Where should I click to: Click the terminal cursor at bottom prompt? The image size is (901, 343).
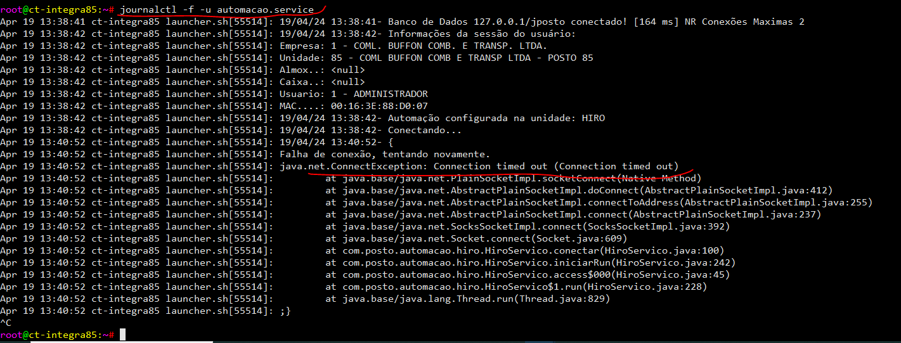click(122, 334)
